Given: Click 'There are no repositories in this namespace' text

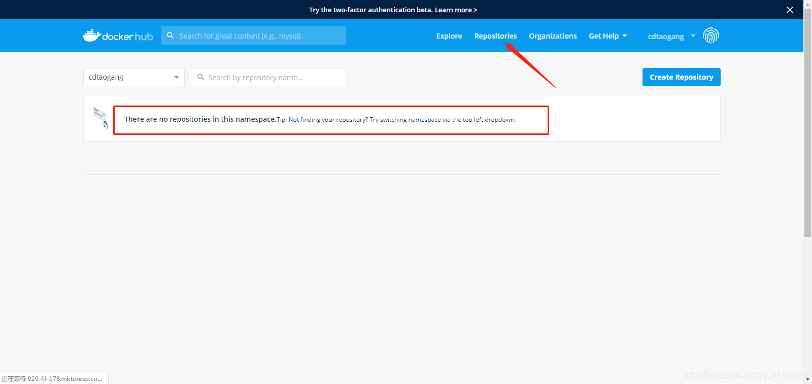Looking at the screenshot, I should tap(200, 119).
